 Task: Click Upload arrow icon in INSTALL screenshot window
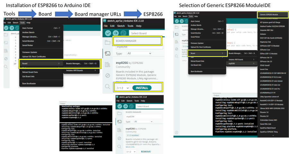[116, 33]
